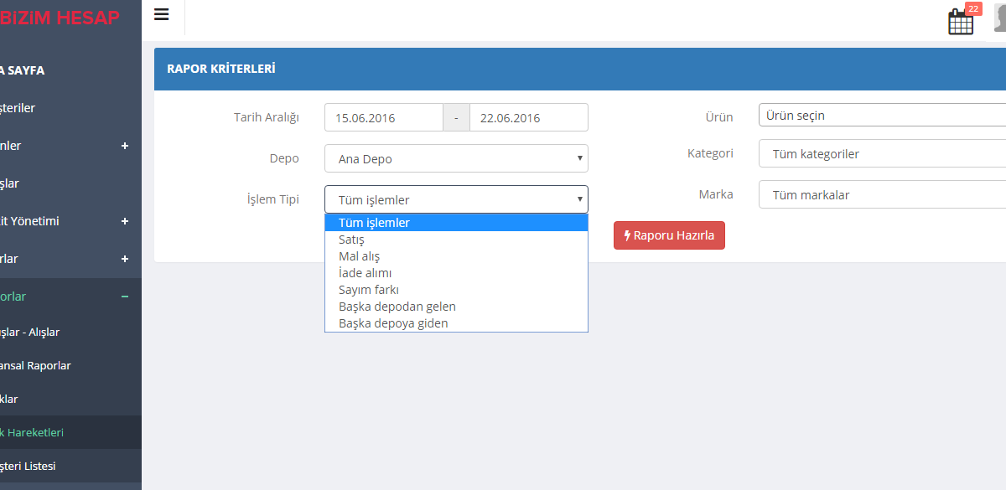The width and height of the screenshot is (1006, 490).
Task: Open the Depo dropdown
Action: 456,157
